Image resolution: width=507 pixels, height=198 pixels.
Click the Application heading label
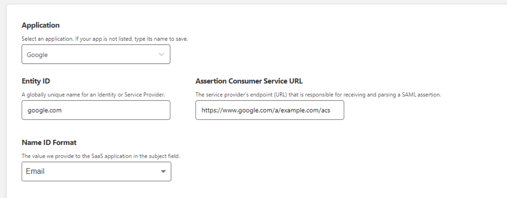(41, 25)
